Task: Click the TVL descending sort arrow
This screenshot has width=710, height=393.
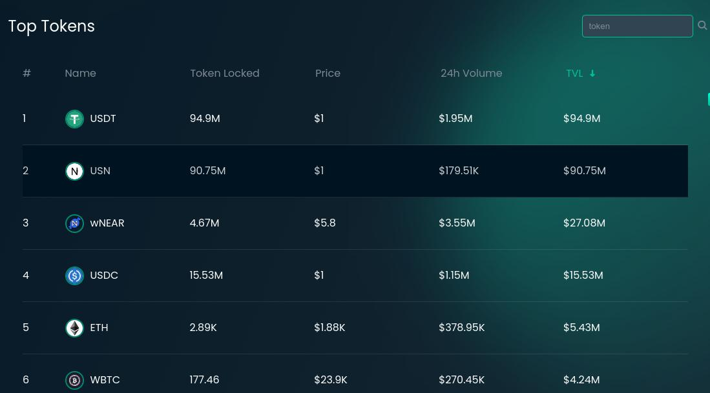Action: pyautogui.click(x=592, y=74)
